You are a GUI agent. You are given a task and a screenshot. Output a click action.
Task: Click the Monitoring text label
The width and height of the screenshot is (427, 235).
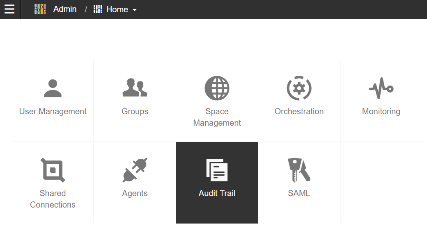click(381, 111)
